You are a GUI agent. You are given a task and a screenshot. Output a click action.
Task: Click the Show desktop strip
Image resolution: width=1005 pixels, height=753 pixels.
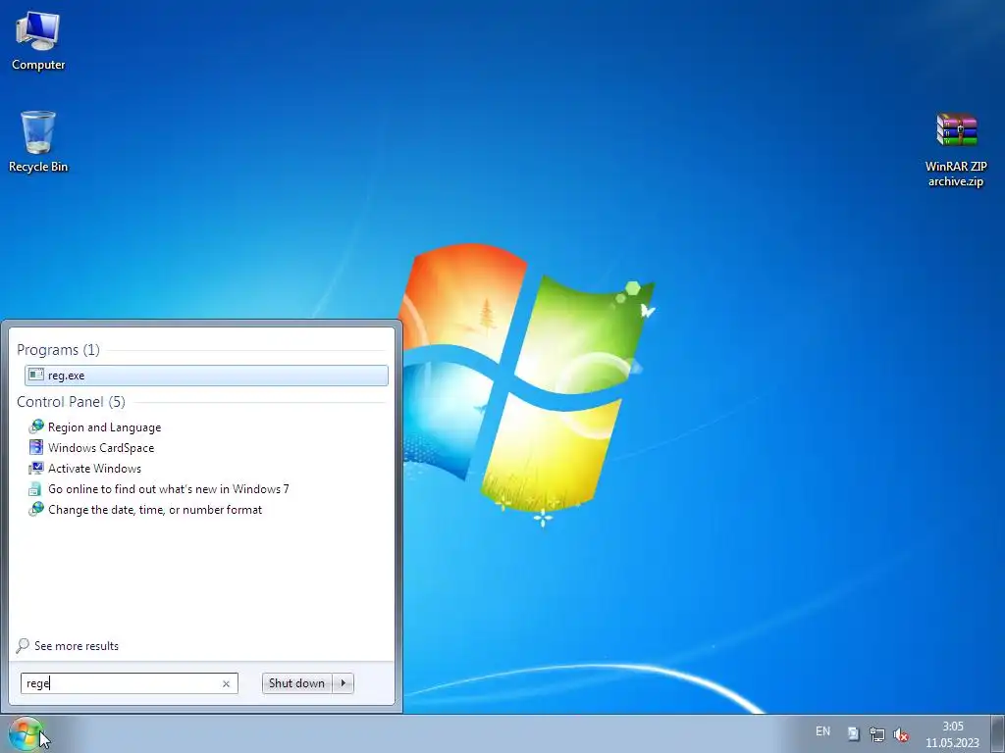coord(998,733)
